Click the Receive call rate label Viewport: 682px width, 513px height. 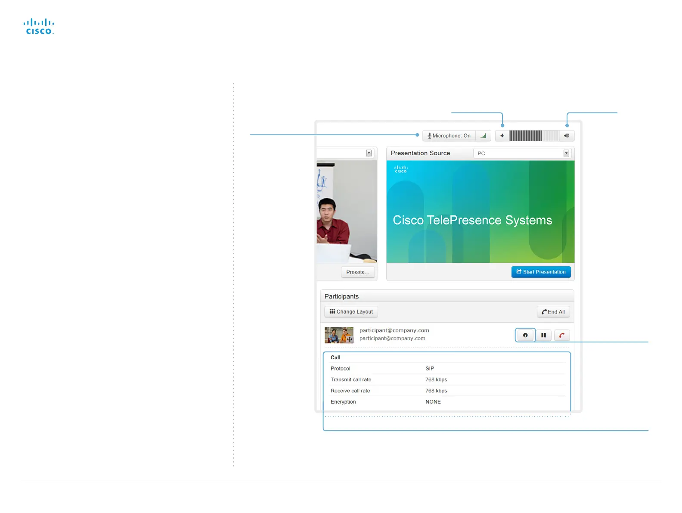coord(350,391)
